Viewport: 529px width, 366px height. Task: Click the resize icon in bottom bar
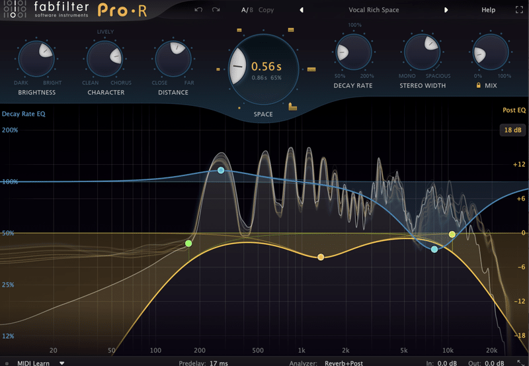[520, 363]
